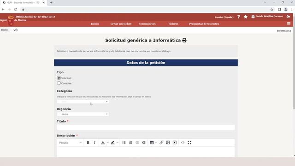Go to Inicio in the navigation menu

tap(95, 24)
